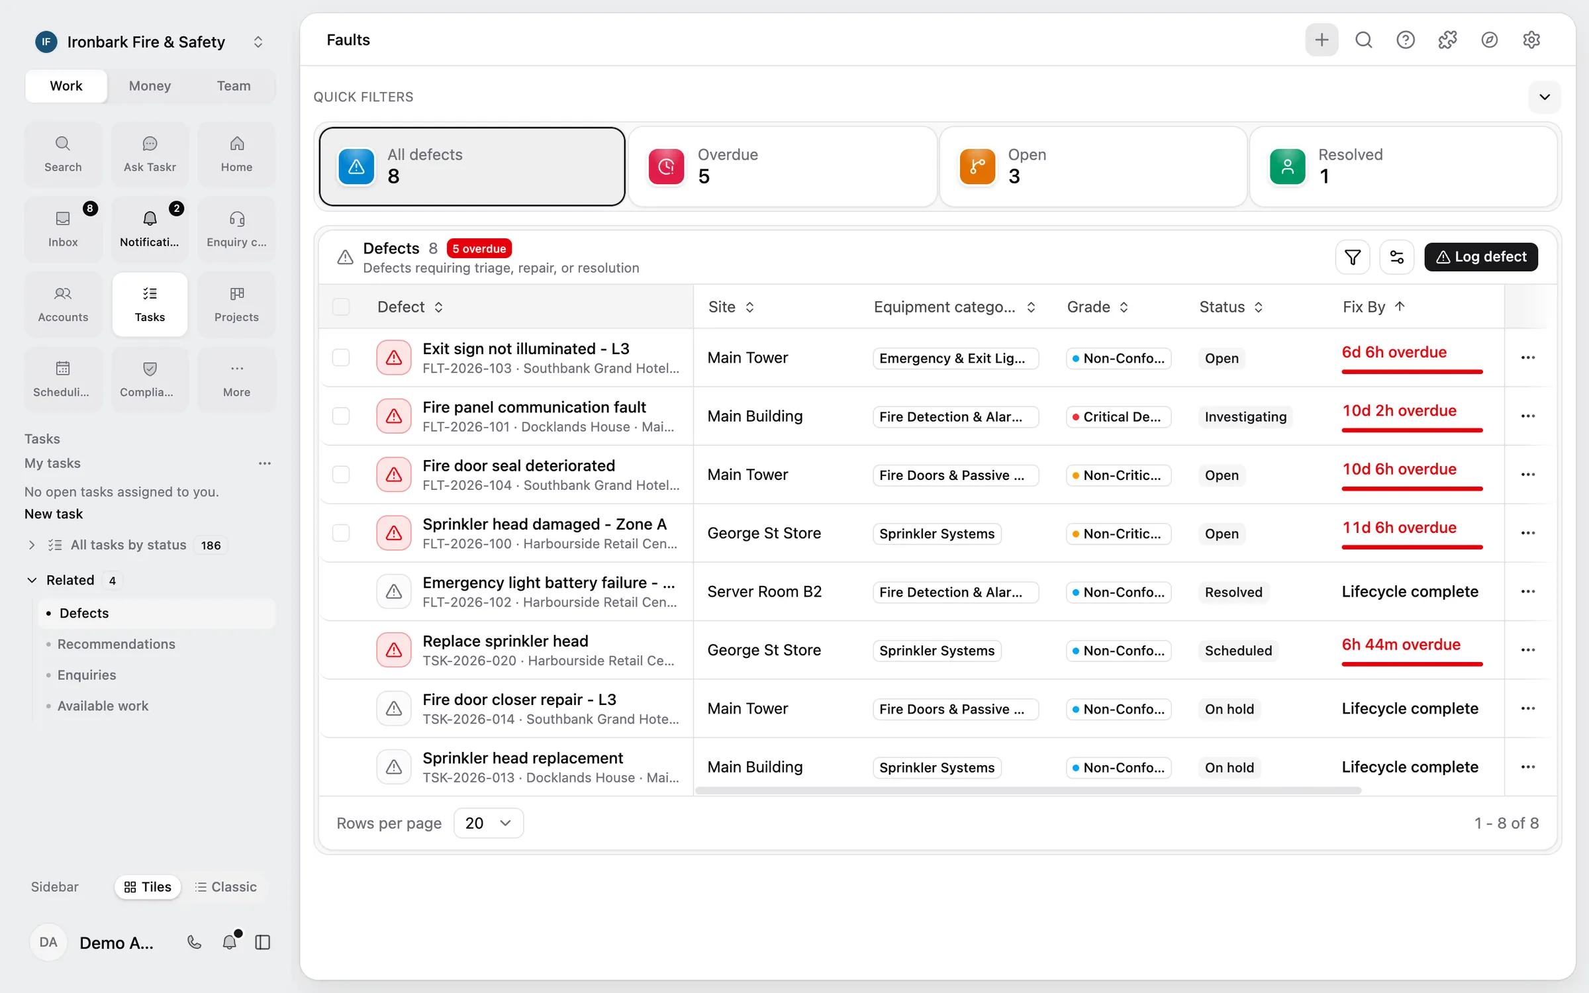The width and height of the screenshot is (1589, 993).
Task: Click the compass icon in the header
Action: tap(1490, 40)
